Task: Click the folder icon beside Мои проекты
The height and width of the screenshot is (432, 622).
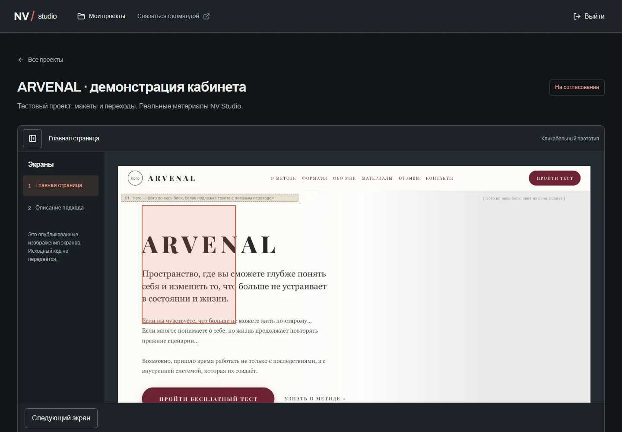Action: (81, 16)
